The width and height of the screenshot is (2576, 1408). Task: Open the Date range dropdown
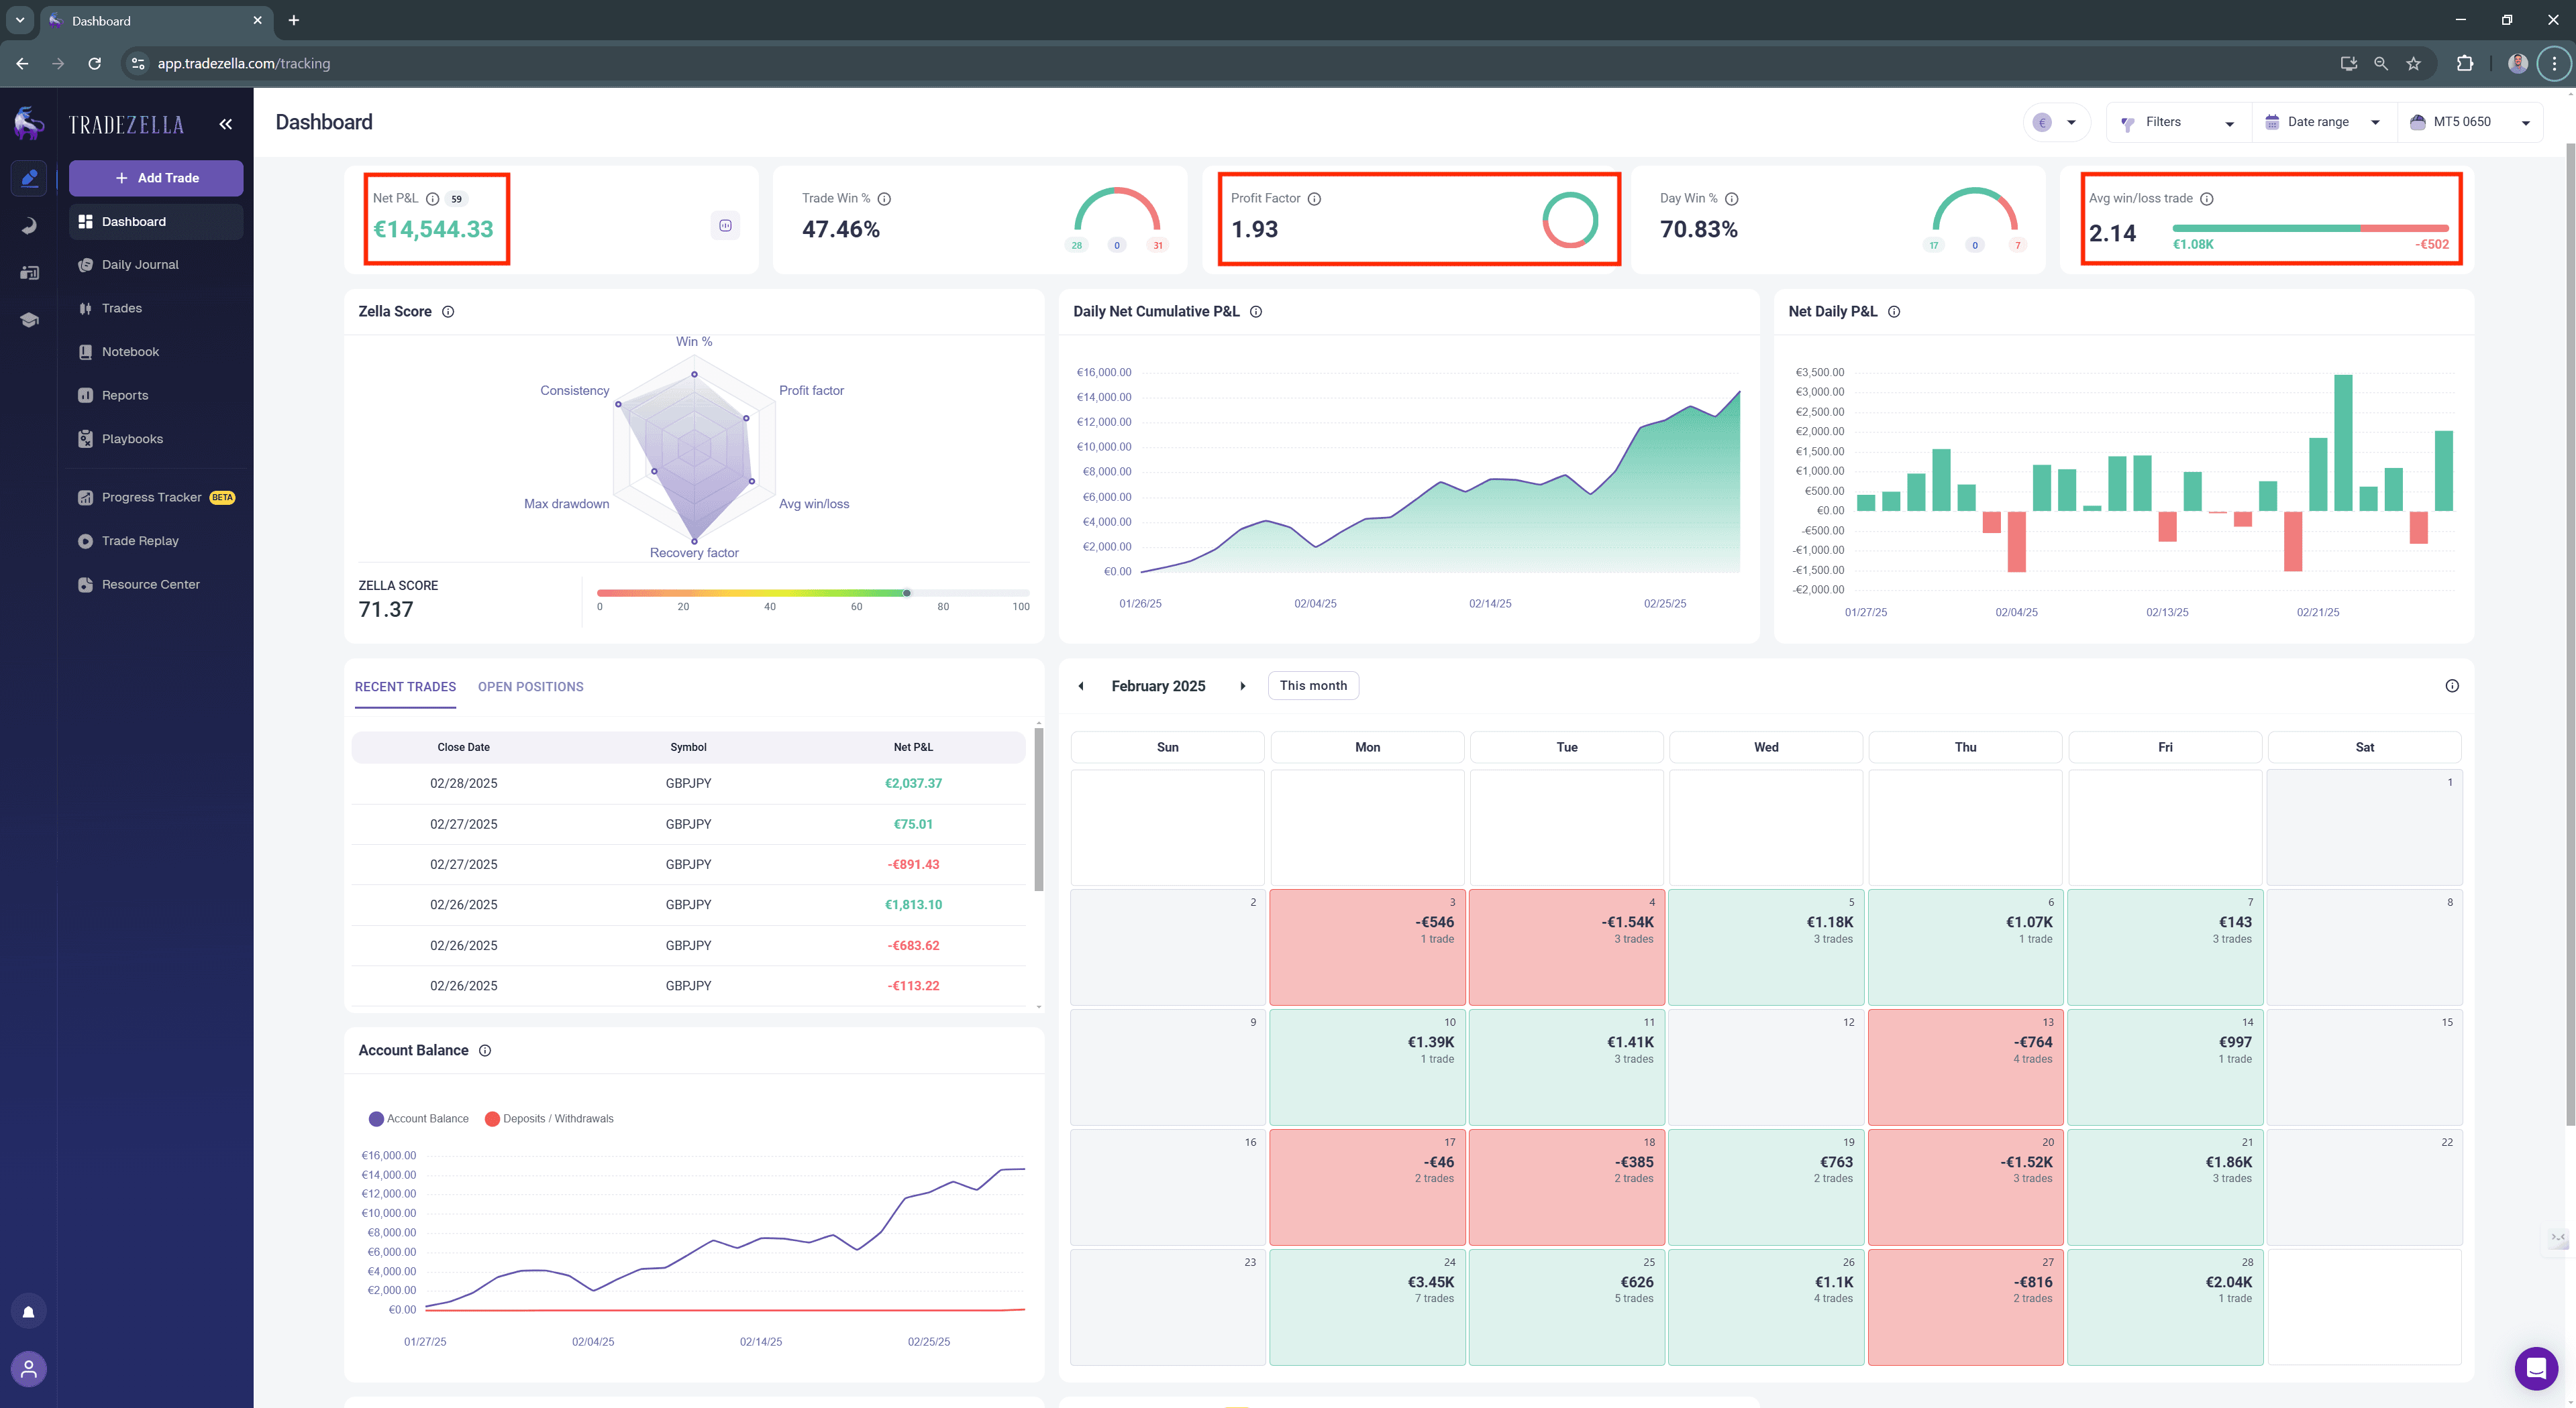[2324, 122]
